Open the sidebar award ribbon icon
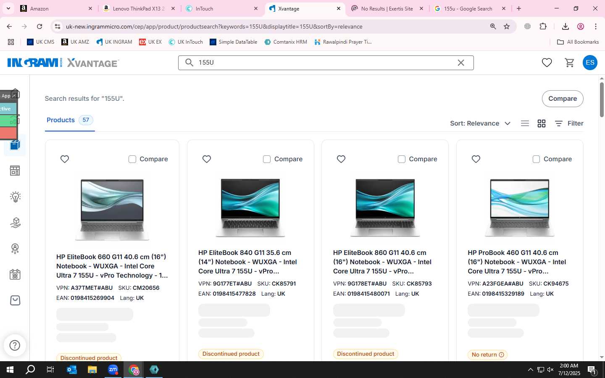 (15, 249)
